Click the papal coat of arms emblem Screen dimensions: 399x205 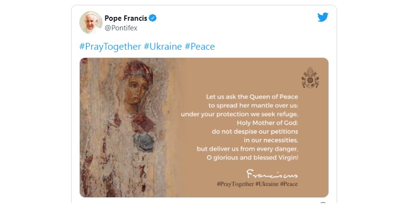tap(310, 77)
